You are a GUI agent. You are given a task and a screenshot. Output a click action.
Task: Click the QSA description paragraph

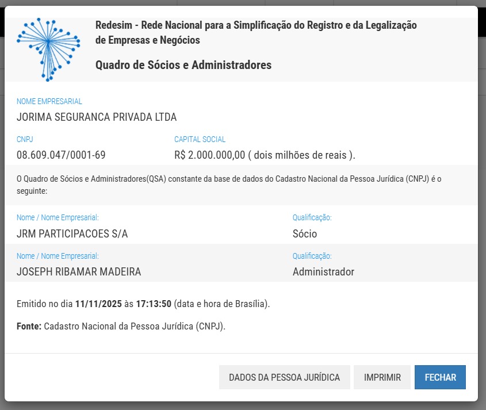(229, 185)
